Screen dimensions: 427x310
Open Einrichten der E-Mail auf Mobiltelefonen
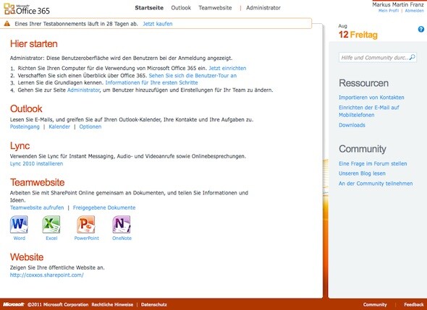(x=369, y=111)
